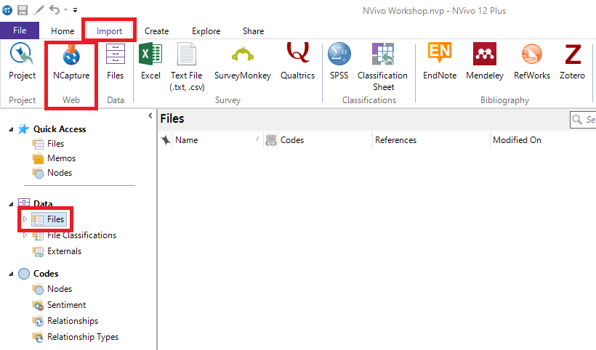Expand File Classifications tree node
The width and height of the screenshot is (596, 350).
pos(25,235)
